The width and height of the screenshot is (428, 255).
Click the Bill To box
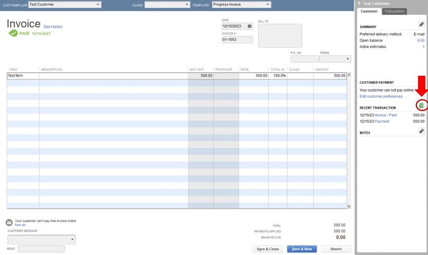click(280, 36)
